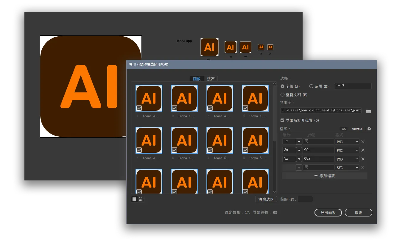Click the 1-17 range input field

[353, 86]
